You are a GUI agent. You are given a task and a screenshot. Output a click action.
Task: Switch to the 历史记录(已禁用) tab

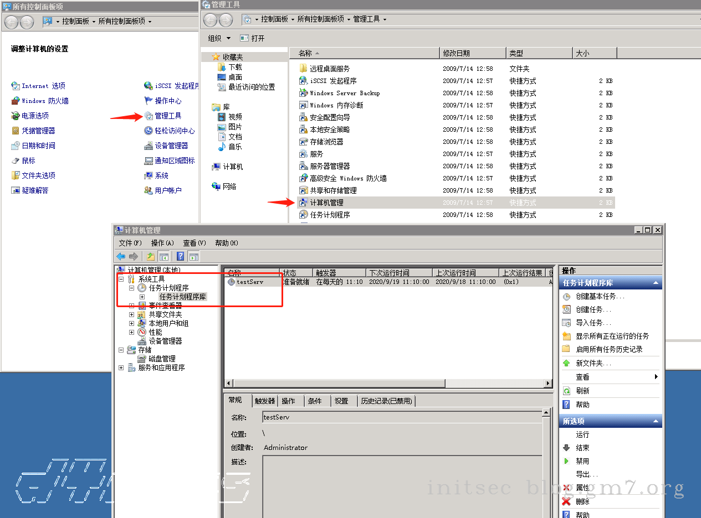pos(386,401)
